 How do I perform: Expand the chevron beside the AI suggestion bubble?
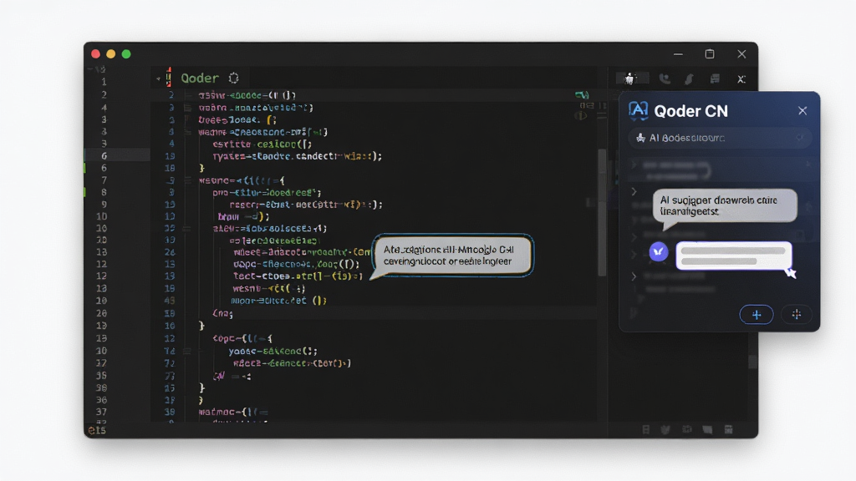634,191
